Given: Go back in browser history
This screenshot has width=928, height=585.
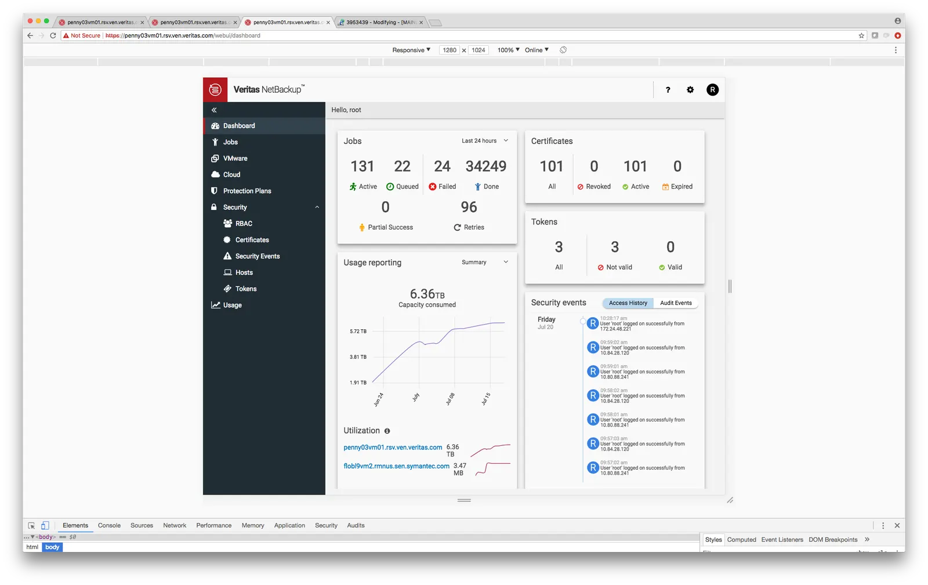Looking at the screenshot, I should (x=30, y=35).
